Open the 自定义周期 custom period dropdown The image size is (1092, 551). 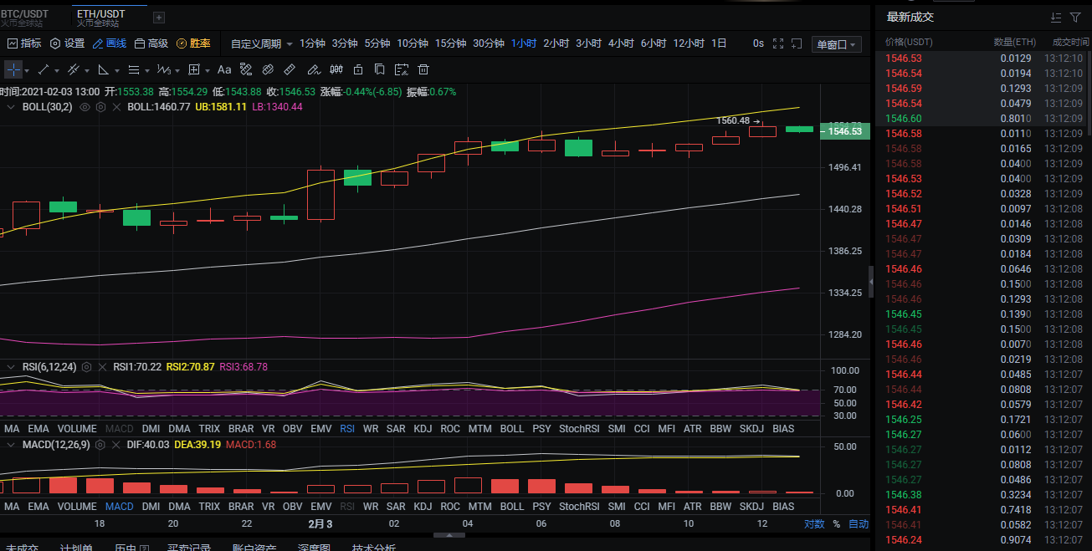coord(261,43)
